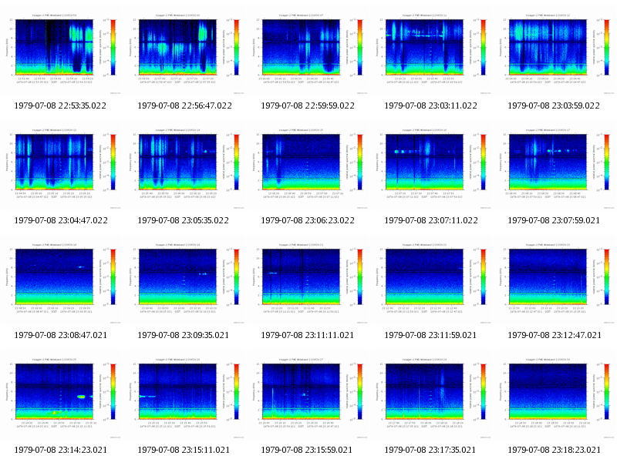Click the caption '1979-07-08 23:07:11.022'
Image resolution: width=617 pixels, height=459 pixels.
pos(431,220)
